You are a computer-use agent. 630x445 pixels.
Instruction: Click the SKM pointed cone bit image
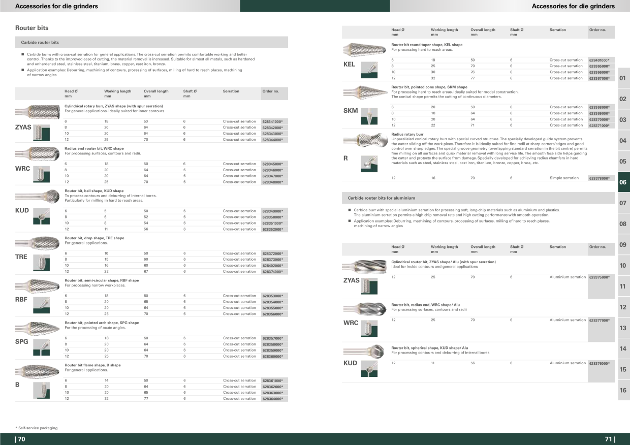pyautogui.click(x=365, y=92)
